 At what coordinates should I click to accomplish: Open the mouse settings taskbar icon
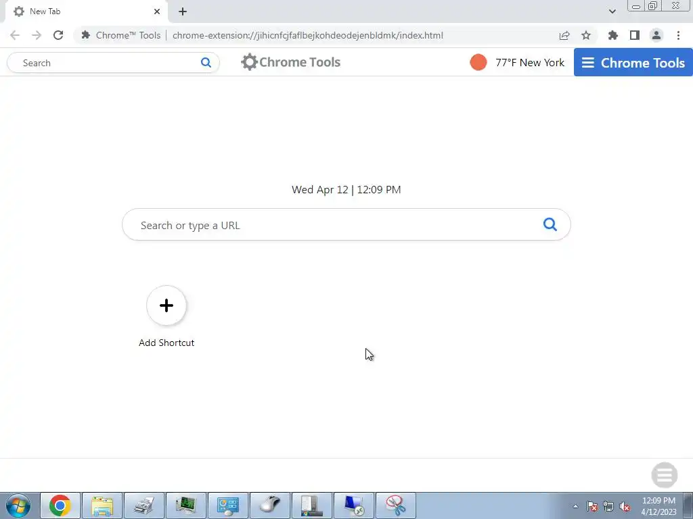coord(270,505)
